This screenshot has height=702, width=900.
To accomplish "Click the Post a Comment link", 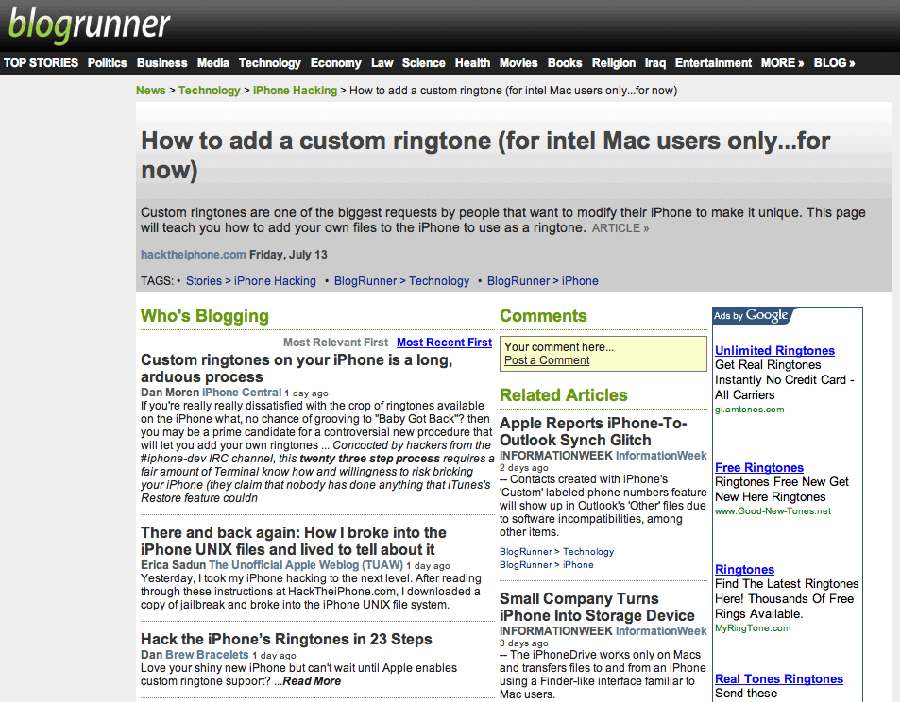I will [x=547, y=360].
